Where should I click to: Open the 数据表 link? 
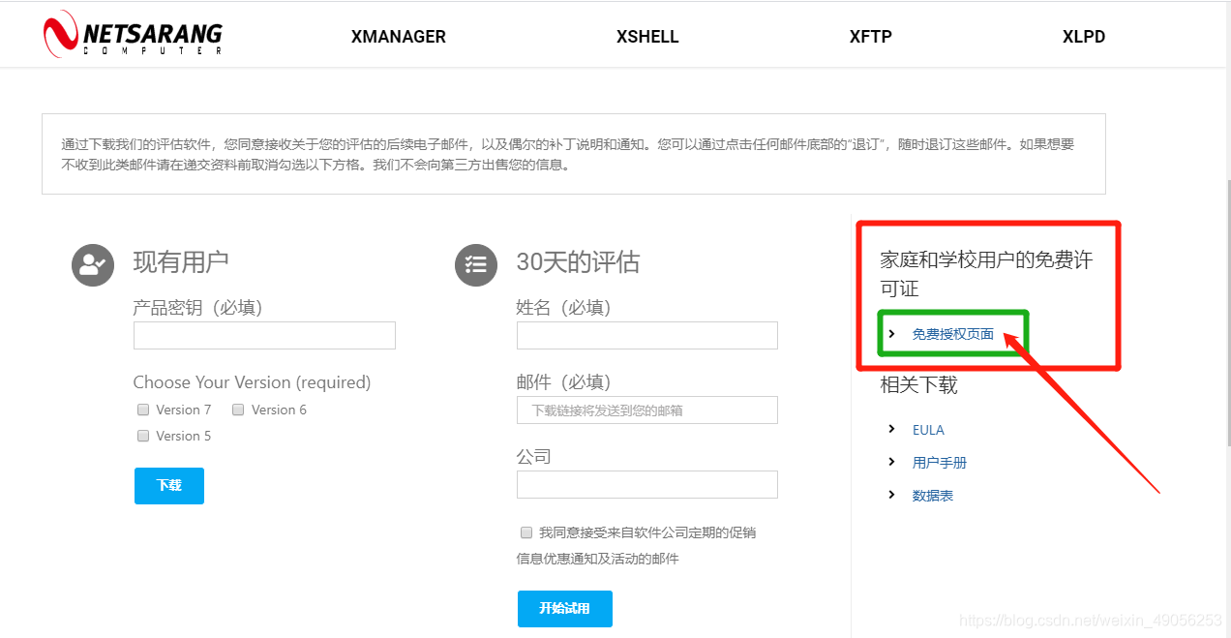click(x=933, y=496)
